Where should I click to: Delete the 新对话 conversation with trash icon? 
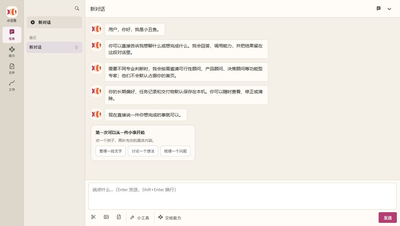[x=76, y=47]
